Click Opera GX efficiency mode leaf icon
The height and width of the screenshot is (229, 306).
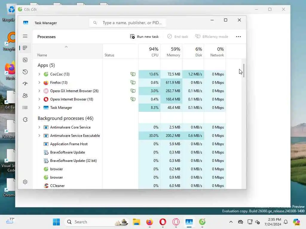tap(133, 91)
